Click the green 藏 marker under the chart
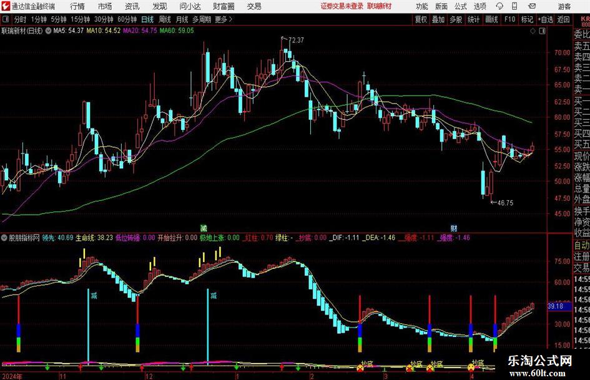The height and width of the screenshot is (380, 590). click(x=203, y=228)
